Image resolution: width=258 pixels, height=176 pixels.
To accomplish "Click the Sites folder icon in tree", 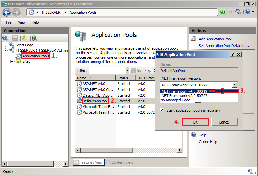I will 18,61.
